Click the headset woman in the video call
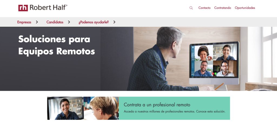 coord(203,53)
